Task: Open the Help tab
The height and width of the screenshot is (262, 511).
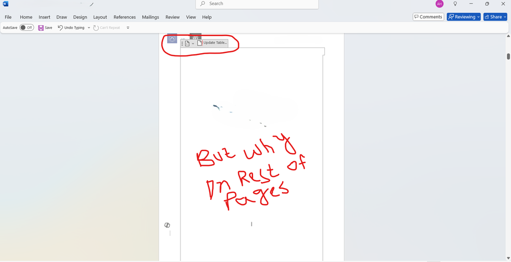Action: pos(207,17)
